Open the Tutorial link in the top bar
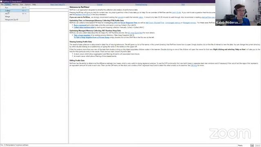This screenshot has width=261, height=147. 100,4
